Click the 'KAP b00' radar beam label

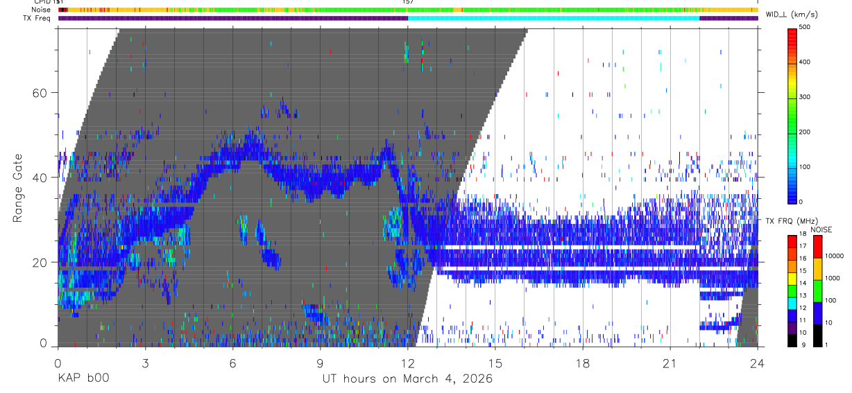[x=83, y=379]
